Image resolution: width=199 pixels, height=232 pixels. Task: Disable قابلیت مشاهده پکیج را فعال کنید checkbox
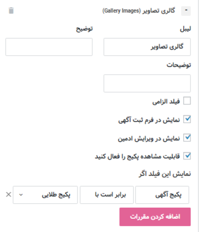point(187,156)
